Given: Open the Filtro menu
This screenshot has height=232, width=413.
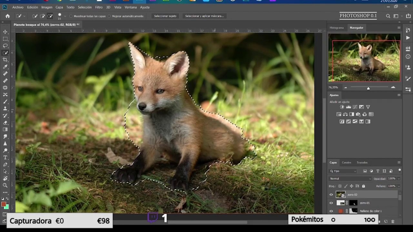Looking at the screenshot, I should click(99, 7).
